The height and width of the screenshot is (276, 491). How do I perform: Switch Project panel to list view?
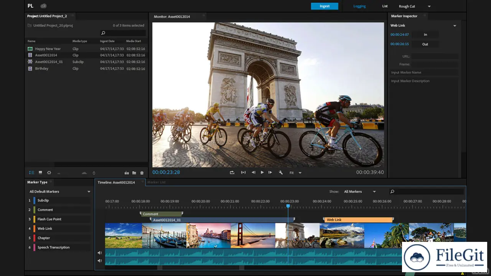[x=31, y=173]
